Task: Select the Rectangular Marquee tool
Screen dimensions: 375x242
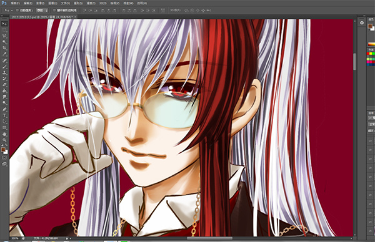Action: (x=4, y=30)
